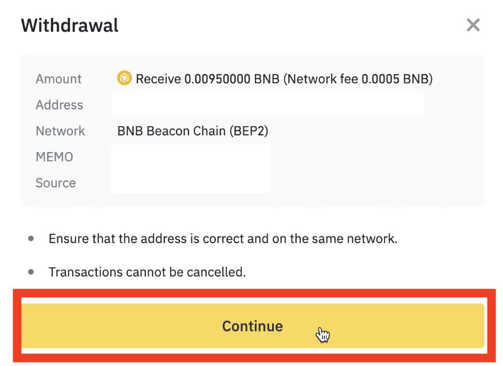The height and width of the screenshot is (366, 503).
Task: Click the blanked-out Address value field
Action: (x=268, y=104)
